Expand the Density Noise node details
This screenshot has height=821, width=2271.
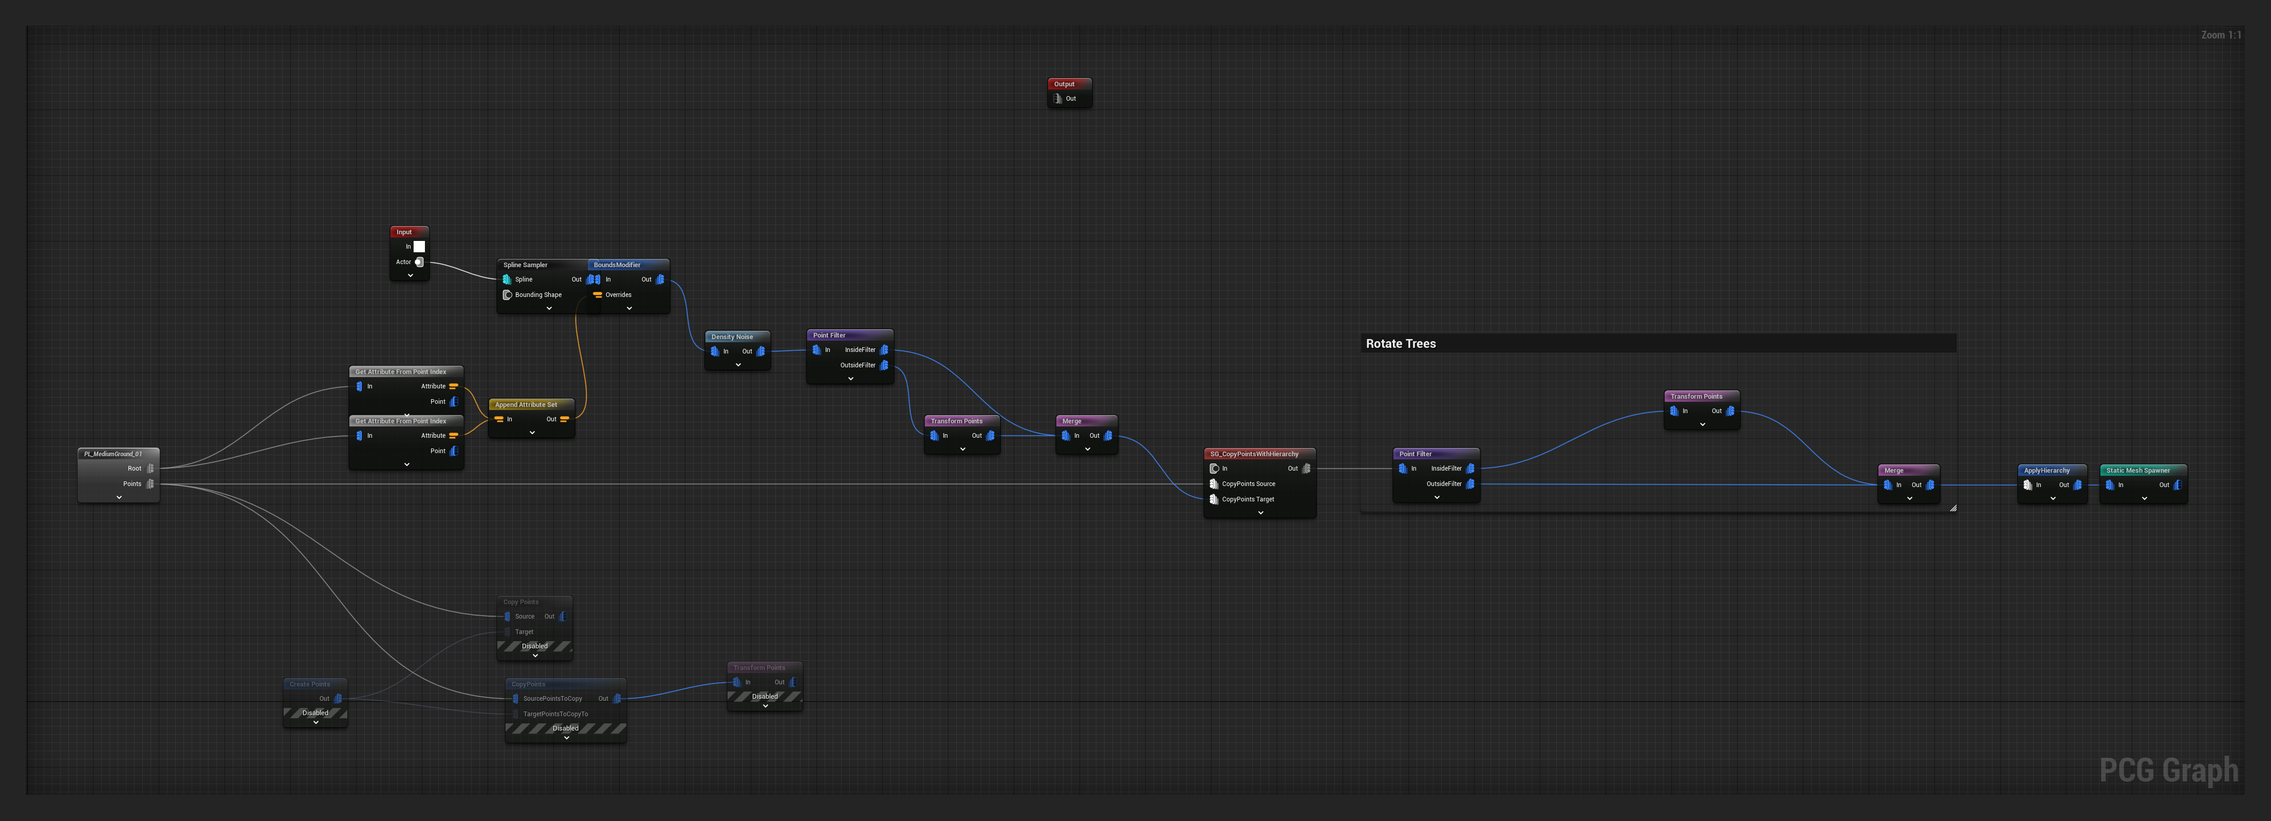click(738, 364)
